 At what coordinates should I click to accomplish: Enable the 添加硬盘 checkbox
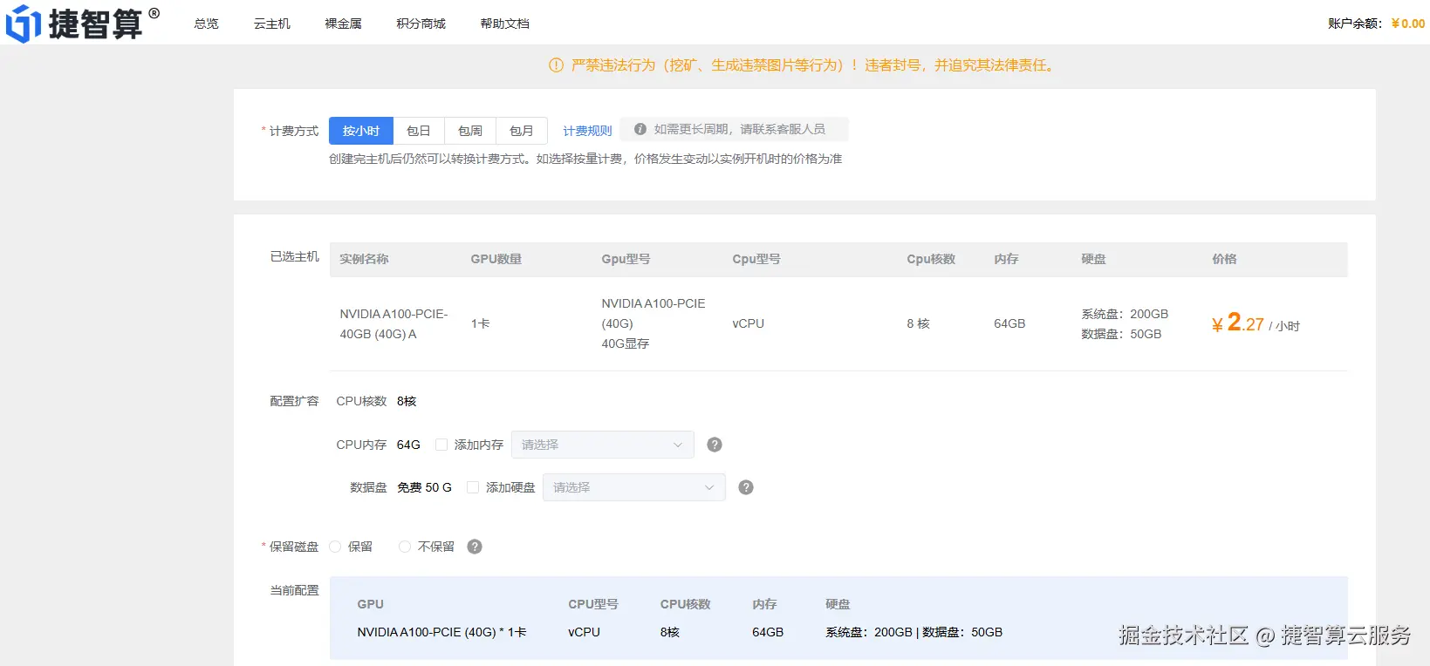[x=473, y=487]
